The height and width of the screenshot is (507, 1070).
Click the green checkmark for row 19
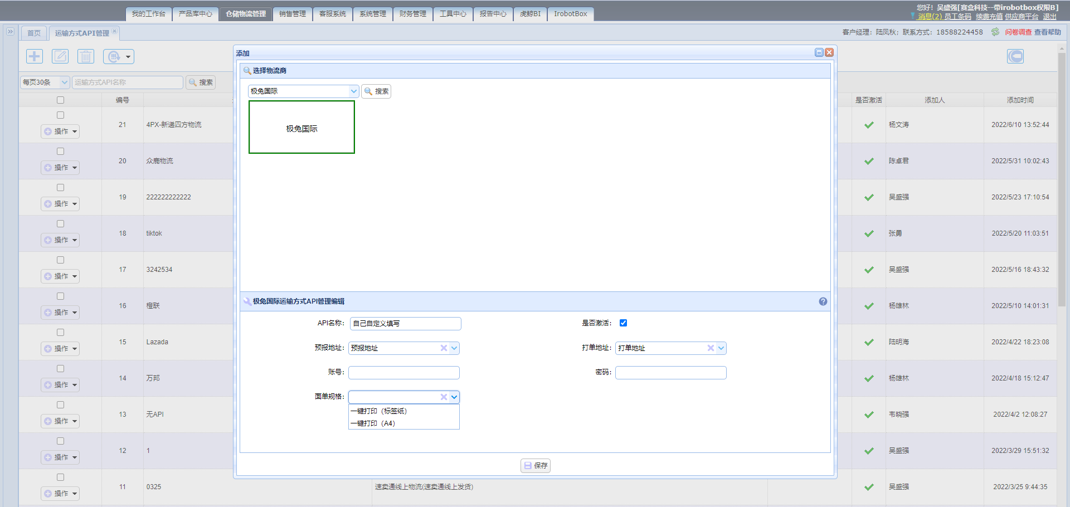[869, 197]
